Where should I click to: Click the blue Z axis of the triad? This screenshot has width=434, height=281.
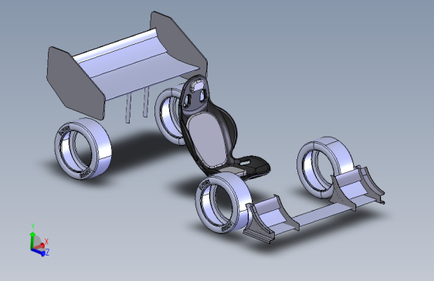pos(39,252)
